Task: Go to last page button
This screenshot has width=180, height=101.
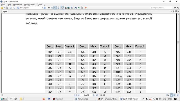Action: tap(97, 95)
